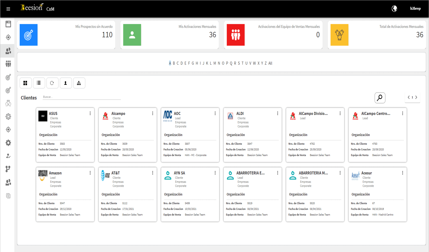Open the documents sidebar icon at bottom

pyautogui.click(x=8, y=196)
